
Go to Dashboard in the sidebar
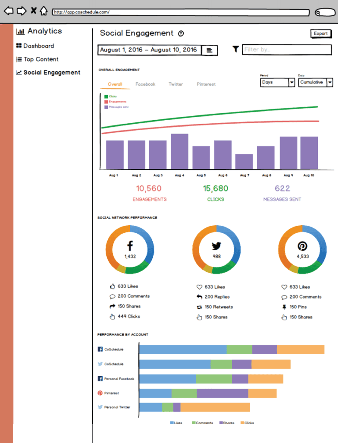[39, 46]
